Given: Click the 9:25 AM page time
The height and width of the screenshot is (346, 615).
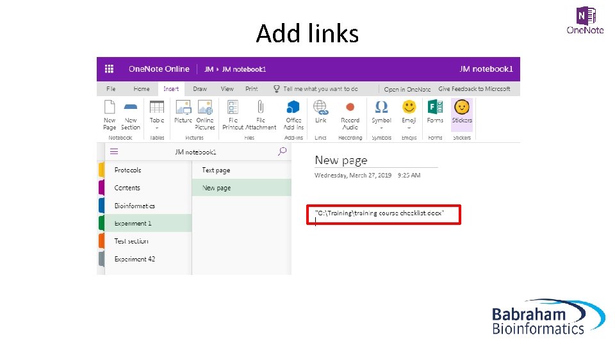Looking at the screenshot, I should [x=409, y=176].
